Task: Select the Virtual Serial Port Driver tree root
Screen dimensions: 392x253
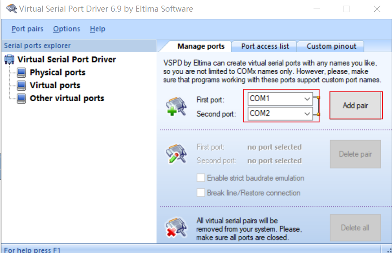Action: (66, 59)
